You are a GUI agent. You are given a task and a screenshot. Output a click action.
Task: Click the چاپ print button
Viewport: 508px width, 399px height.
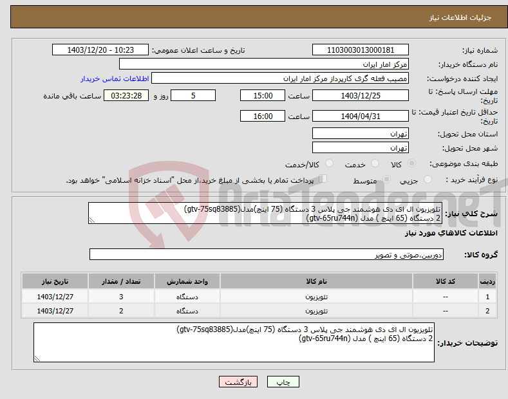click(283, 382)
